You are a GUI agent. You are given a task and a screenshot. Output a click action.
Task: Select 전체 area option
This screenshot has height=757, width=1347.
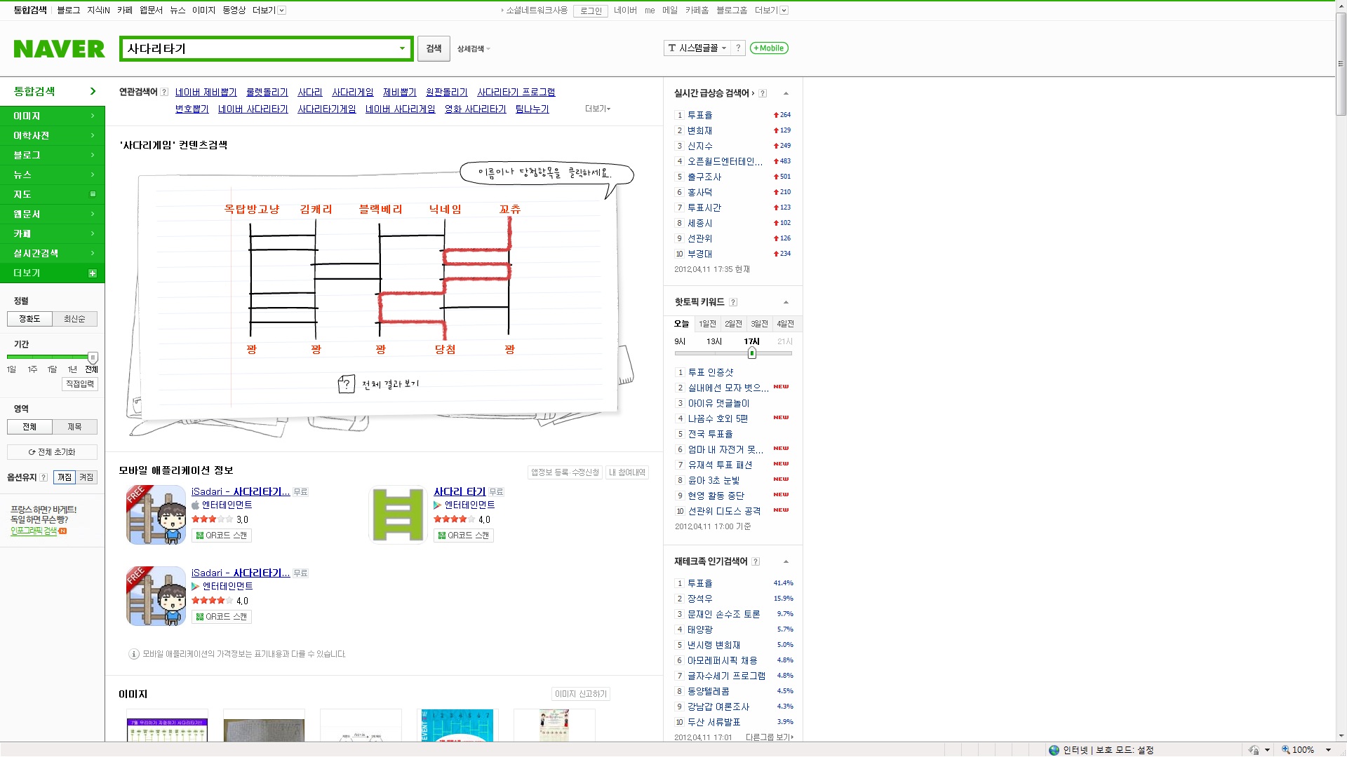29,427
